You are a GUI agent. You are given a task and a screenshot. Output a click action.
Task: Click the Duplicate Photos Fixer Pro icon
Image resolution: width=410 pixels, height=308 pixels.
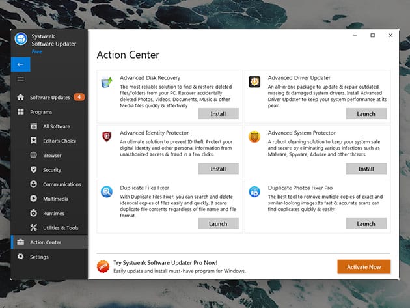point(254,192)
